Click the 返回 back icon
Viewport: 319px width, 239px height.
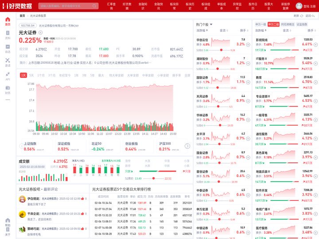coord(313,15)
